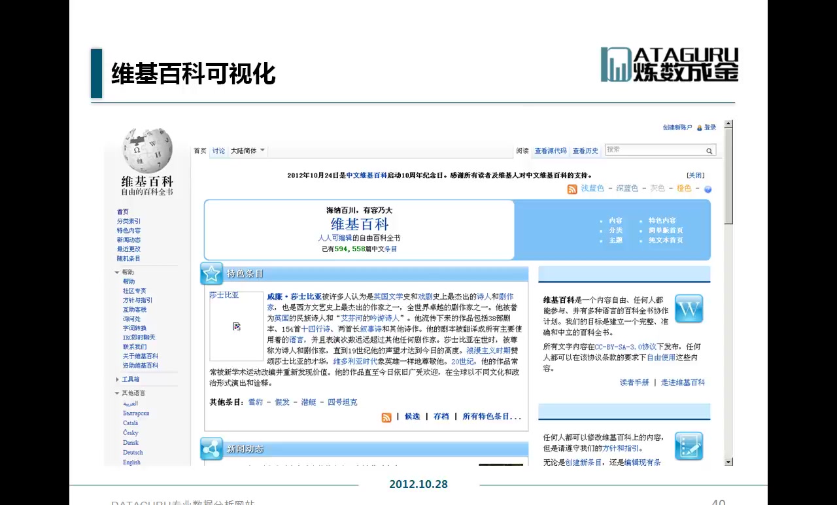Screen dimensions: 837x505
Task: Click the user icon beside 登录
Action: coord(699,128)
